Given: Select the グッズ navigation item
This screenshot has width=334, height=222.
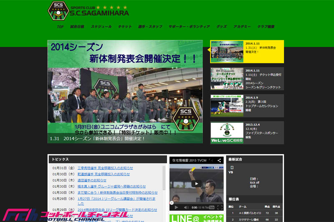Looking at the screenshot, I should coord(221,27).
